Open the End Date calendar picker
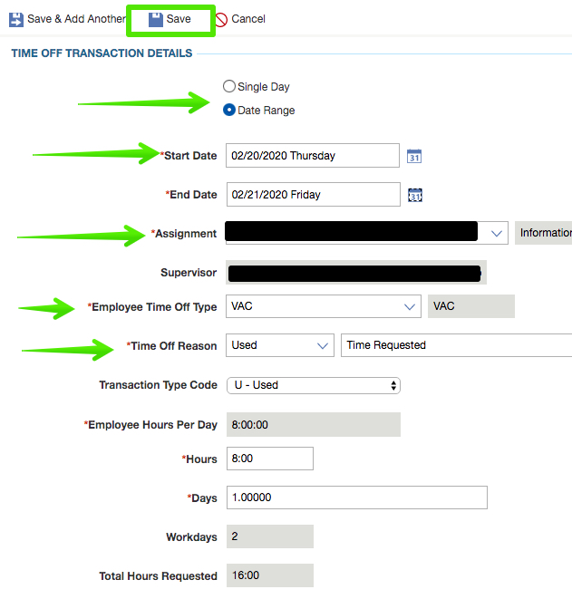 click(x=415, y=195)
